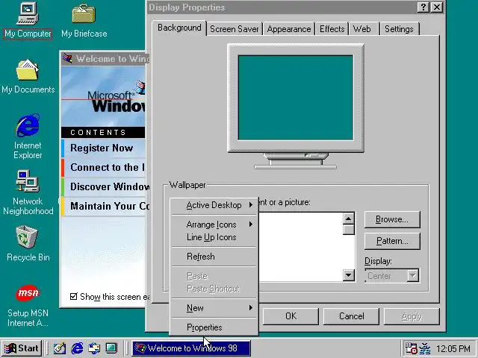Click the wallpaper list scroll down arrow
Image resolution: width=478 pixels, height=358 pixels.
coord(348,275)
